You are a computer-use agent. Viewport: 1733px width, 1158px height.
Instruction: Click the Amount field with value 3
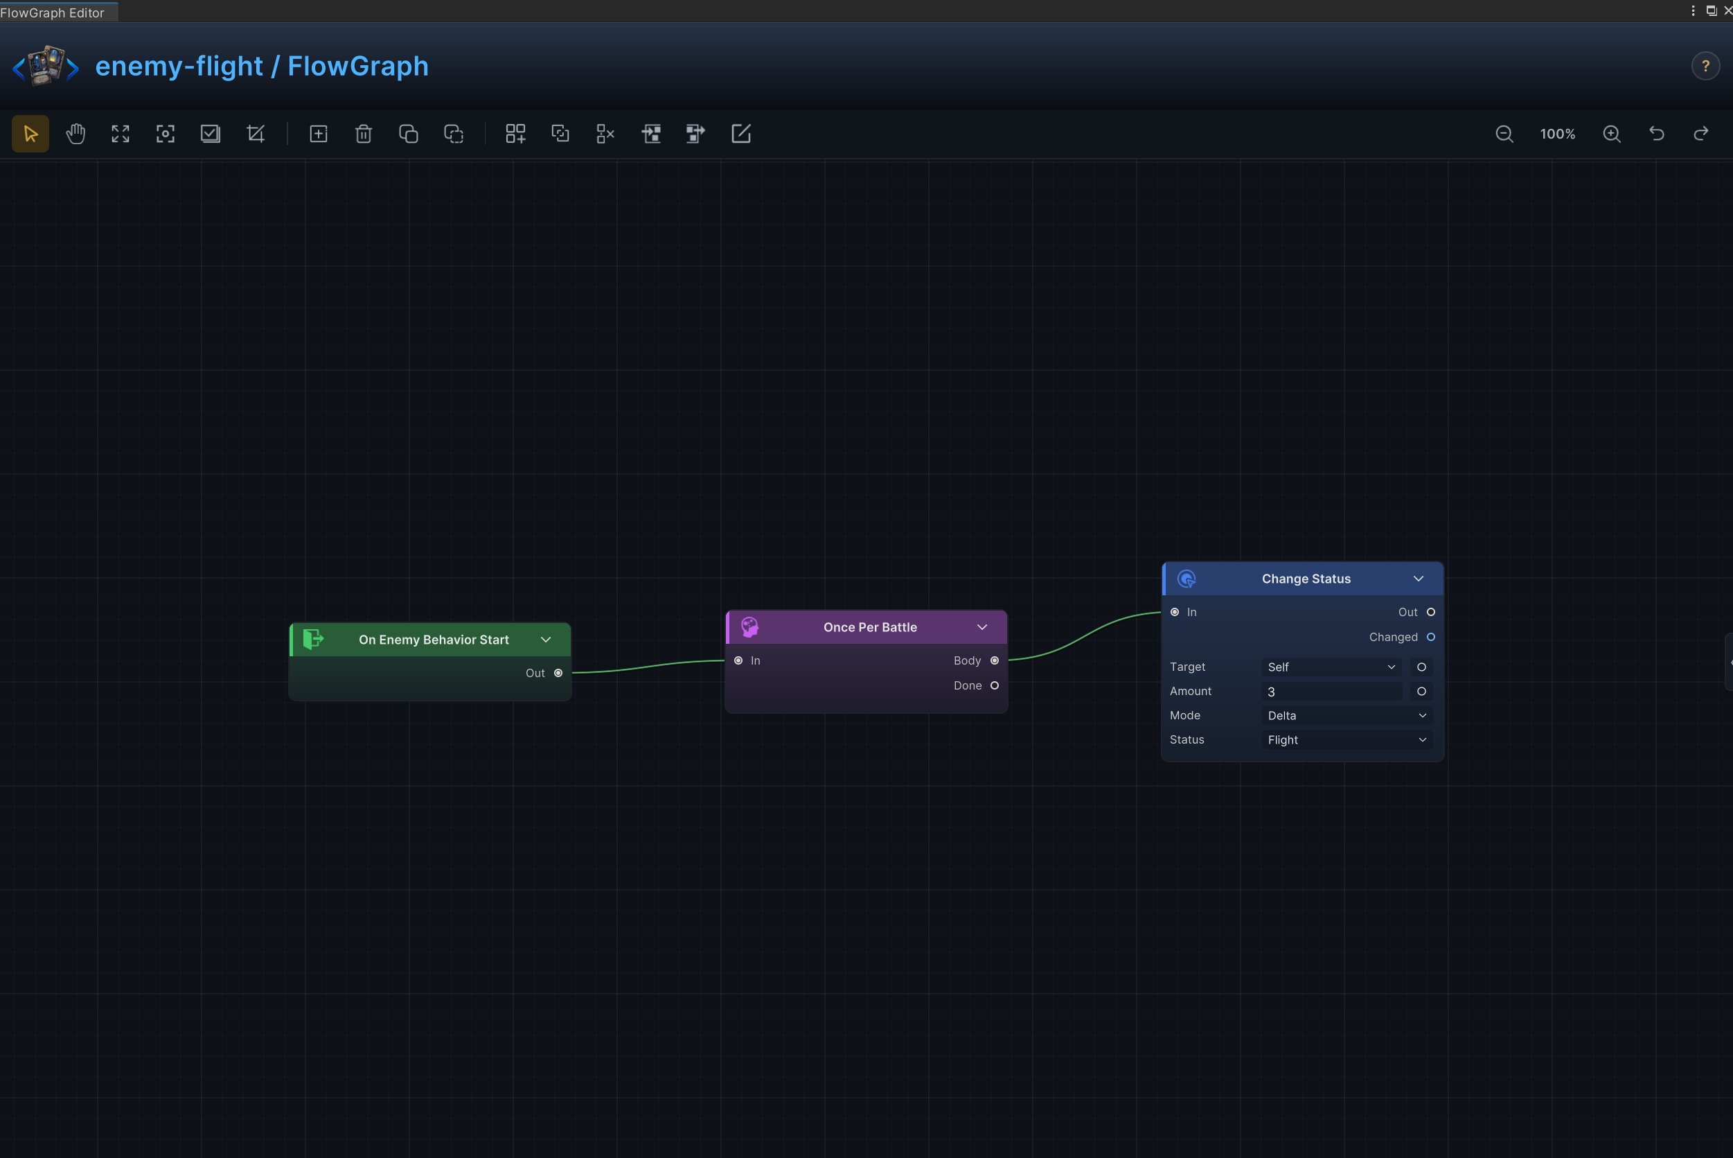1331,691
